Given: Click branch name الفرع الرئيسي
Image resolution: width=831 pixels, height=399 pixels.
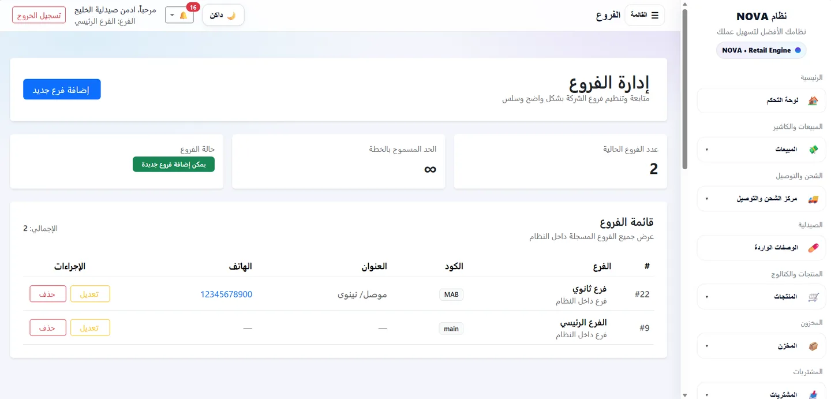Looking at the screenshot, I should point(584,322).
